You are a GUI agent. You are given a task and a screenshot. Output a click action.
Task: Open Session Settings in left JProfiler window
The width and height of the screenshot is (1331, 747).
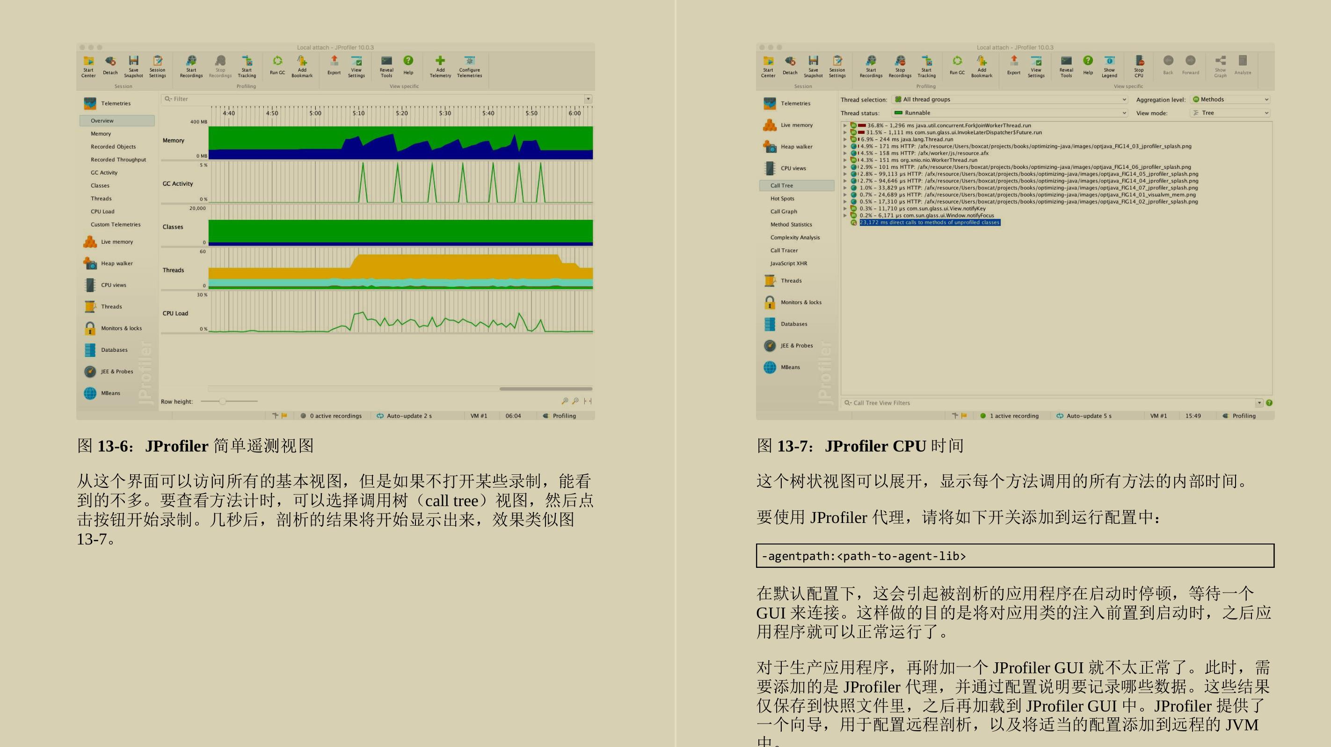[158, 66]
